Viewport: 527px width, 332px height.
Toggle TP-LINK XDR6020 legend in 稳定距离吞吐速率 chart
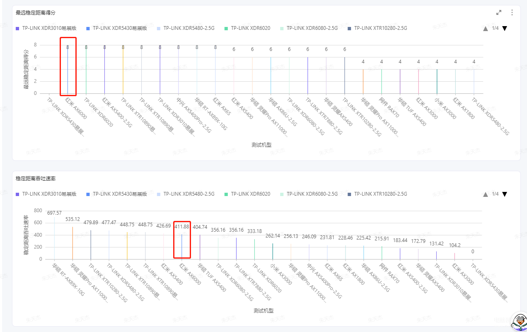point(247,194)
